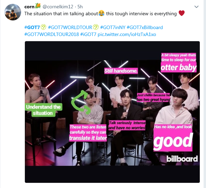Open the #iGOT7 hashtag
The width and height of the screenshot is (206, 188).
88,34
